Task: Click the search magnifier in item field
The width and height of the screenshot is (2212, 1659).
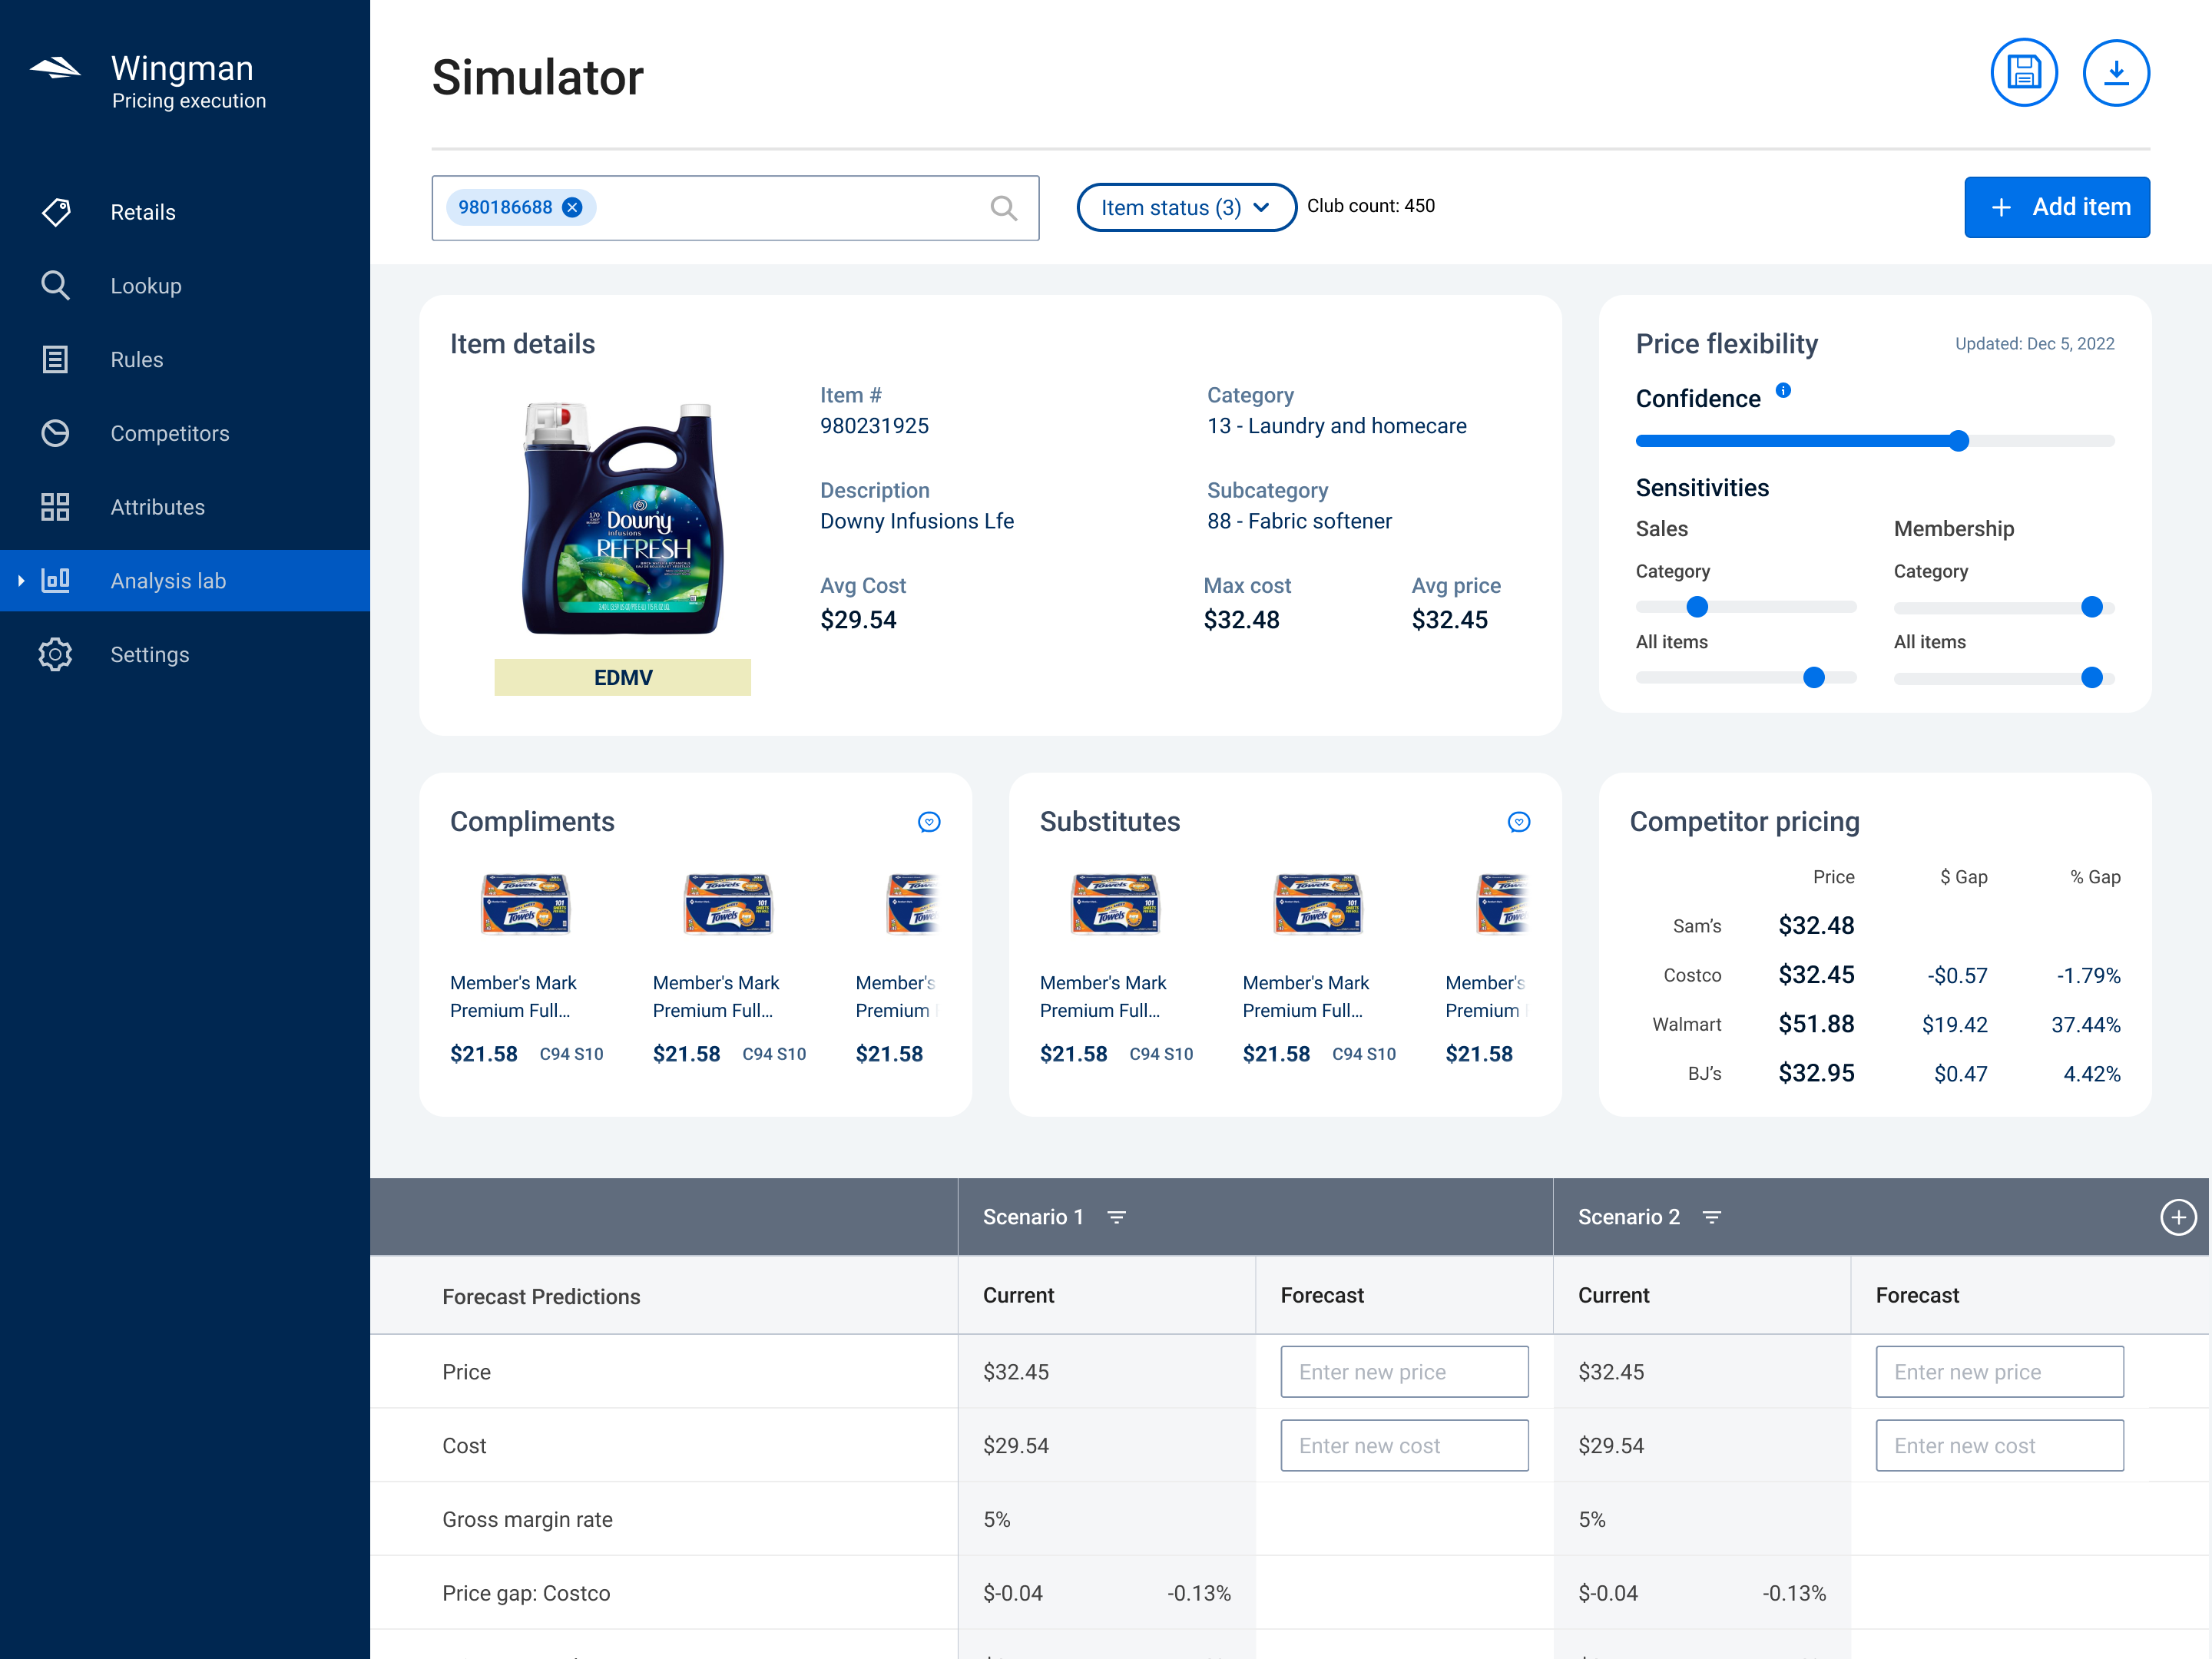Action: 1003,208
